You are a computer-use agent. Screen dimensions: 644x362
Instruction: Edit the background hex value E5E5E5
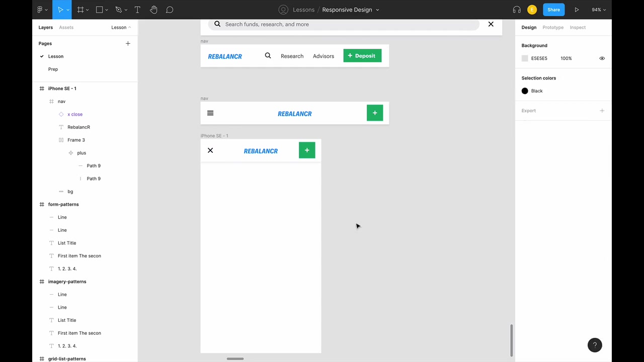coord(539,58)
